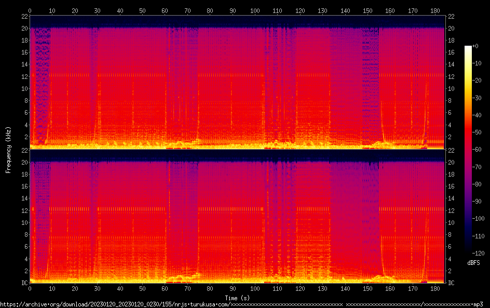Click 8 kHz tick on upper channel's right axis
The width and height of the screenshot is (490, 308).
[x=450, y=100]
